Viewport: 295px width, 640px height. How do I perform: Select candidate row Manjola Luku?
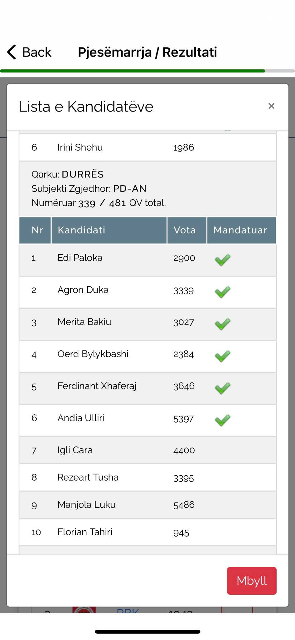[x=147, y=505]
